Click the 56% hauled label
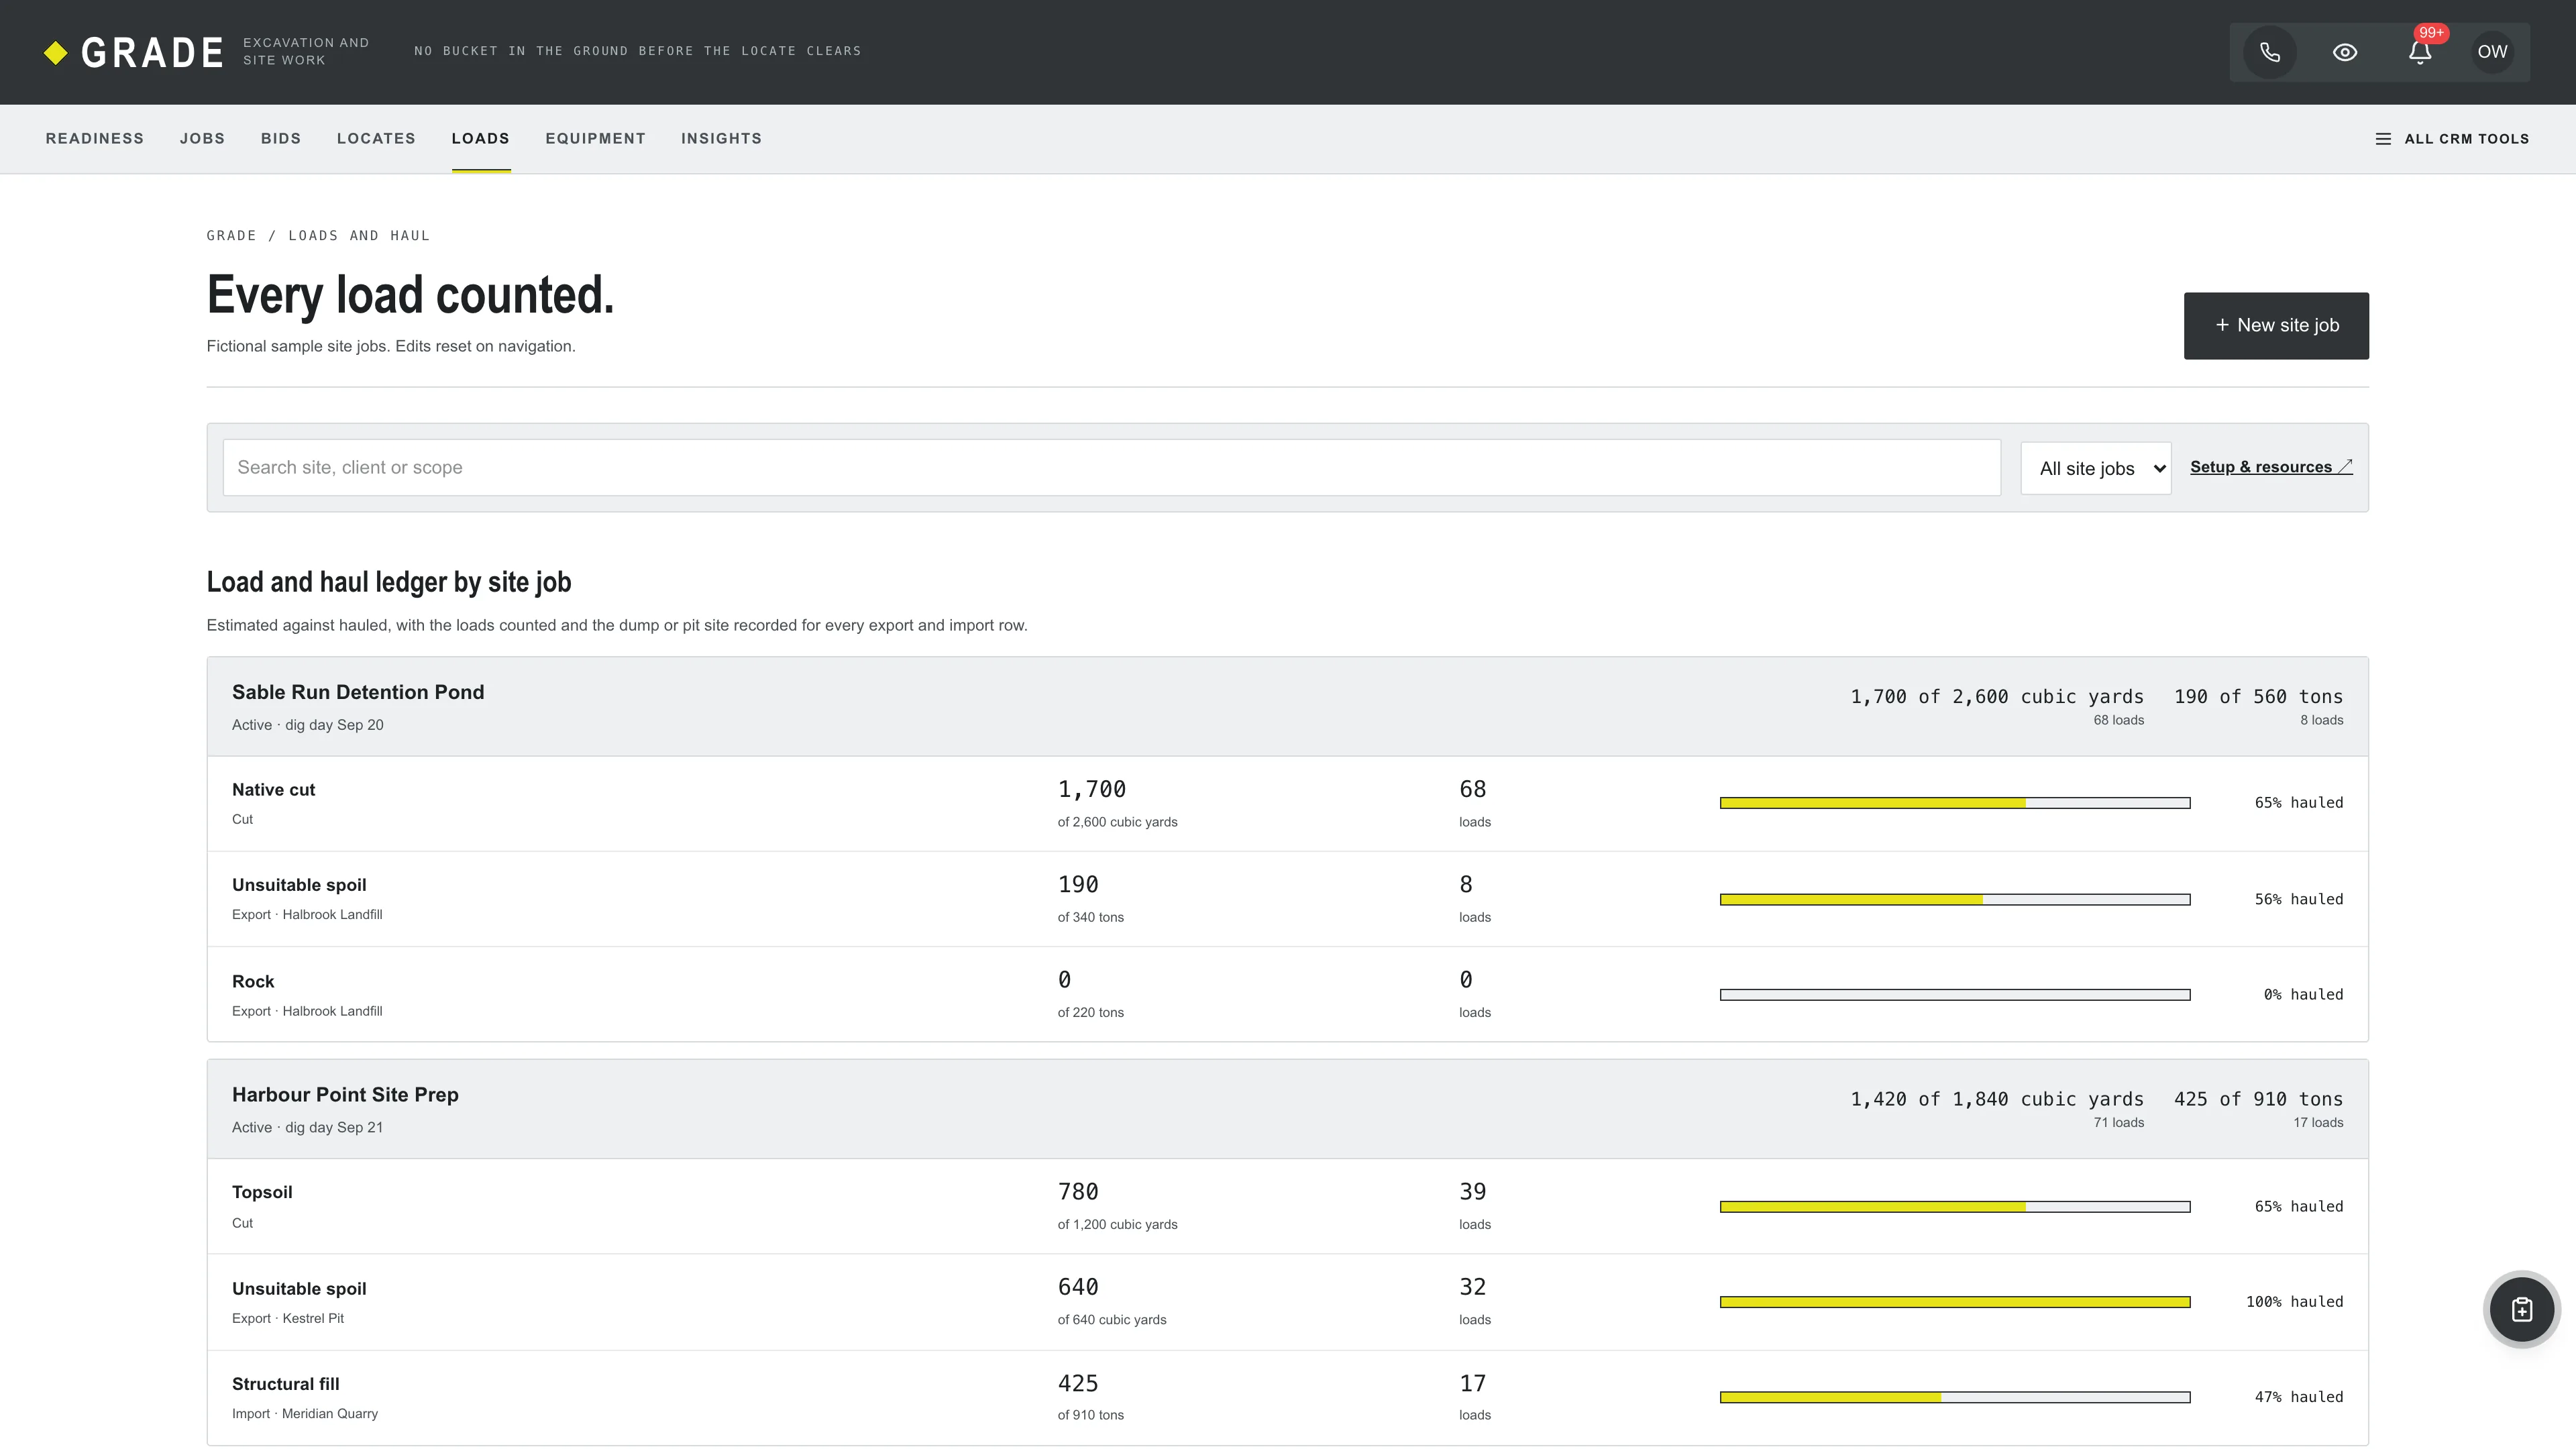The image size is (2576, 1449). 2299,899
